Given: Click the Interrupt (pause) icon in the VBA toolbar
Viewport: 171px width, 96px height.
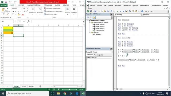Looking at the screenshot, I should coord(121,11).
